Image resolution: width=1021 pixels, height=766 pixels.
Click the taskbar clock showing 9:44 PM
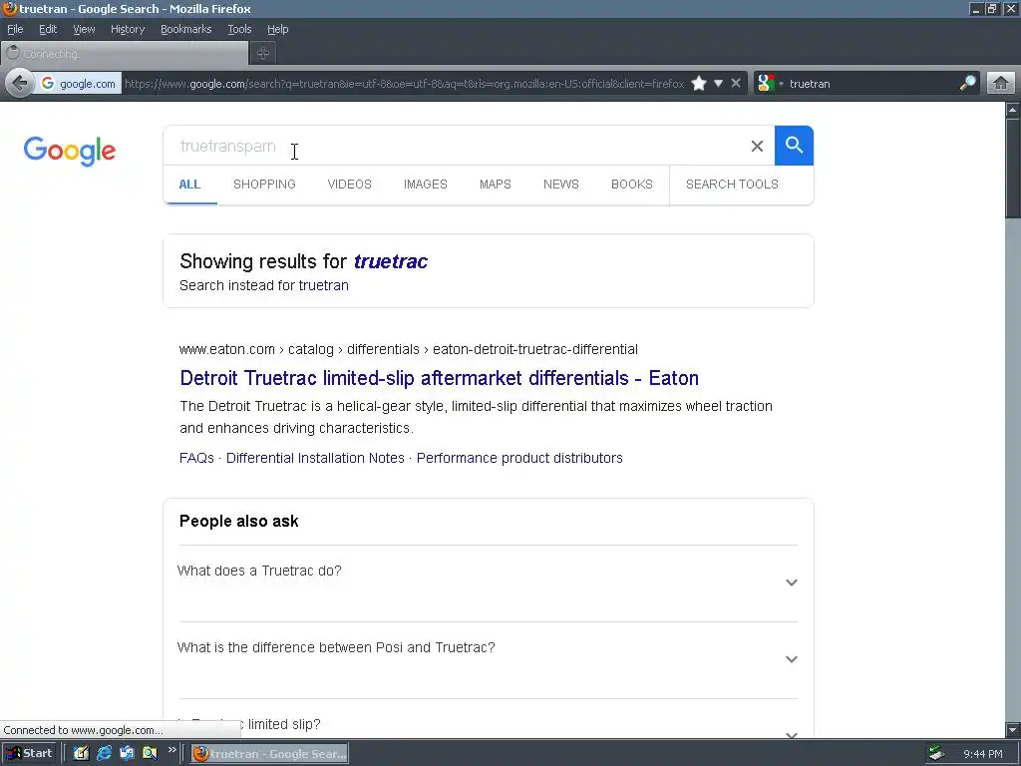982,754
